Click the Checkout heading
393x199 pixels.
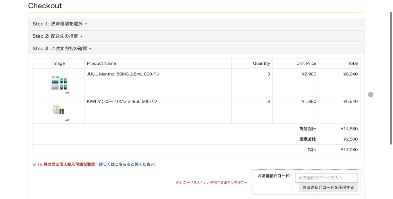coord(45,6)
